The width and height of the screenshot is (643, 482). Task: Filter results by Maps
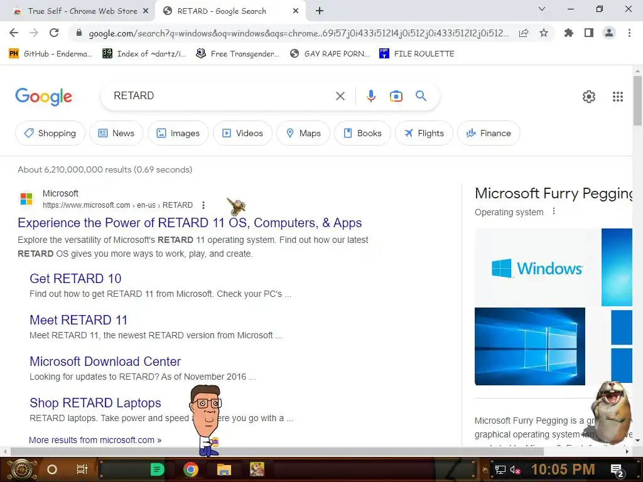click(303, 133)
